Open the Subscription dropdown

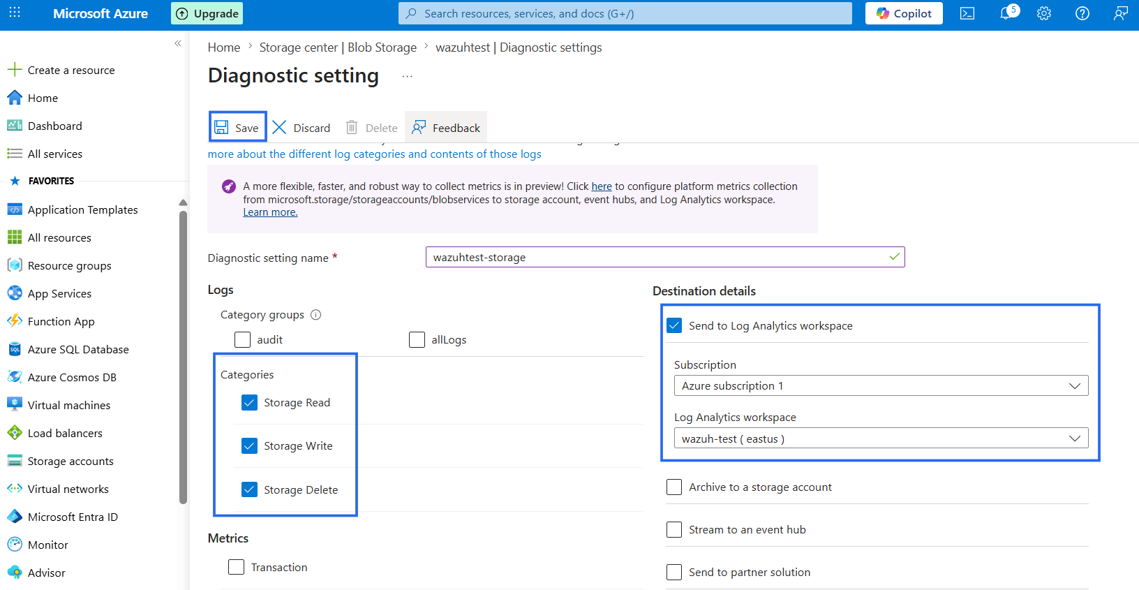click(881, 385)
